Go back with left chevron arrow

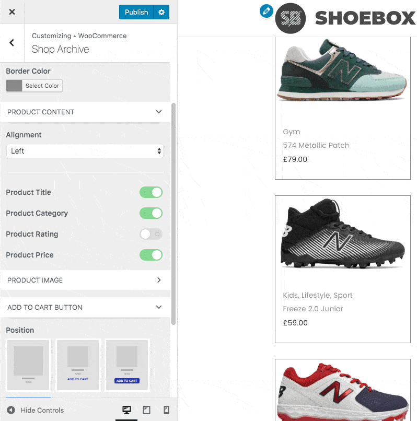[12, 43]
